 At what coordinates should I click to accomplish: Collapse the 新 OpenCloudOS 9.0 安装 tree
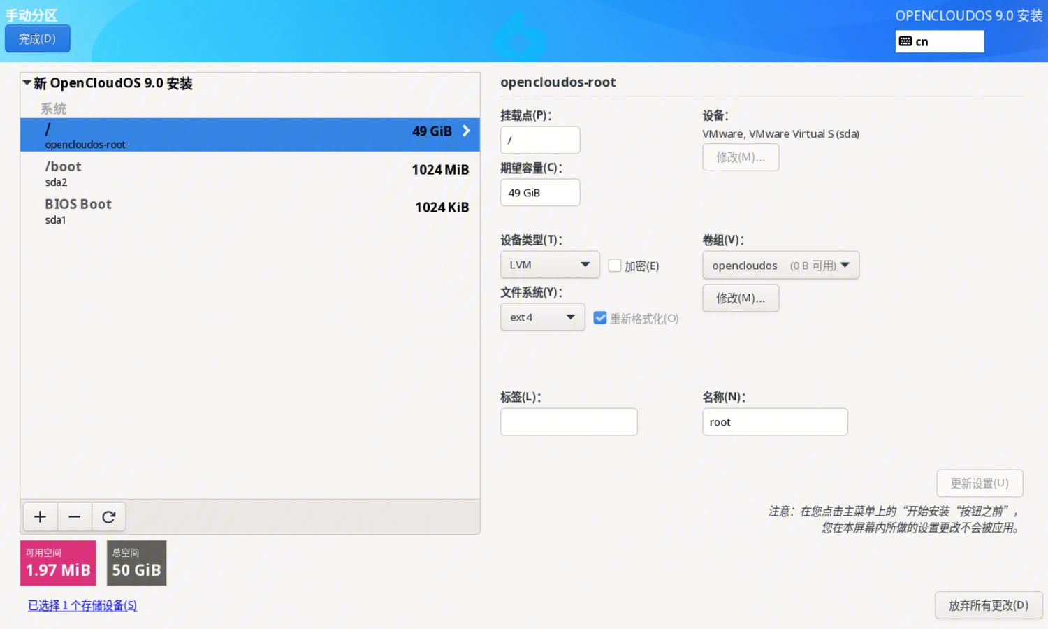(x=27, y=83)
